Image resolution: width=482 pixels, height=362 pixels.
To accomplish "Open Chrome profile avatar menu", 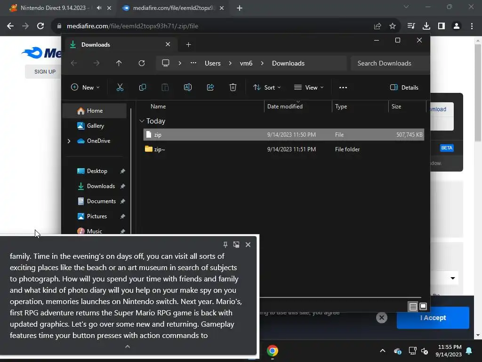I will pos(457,26).
